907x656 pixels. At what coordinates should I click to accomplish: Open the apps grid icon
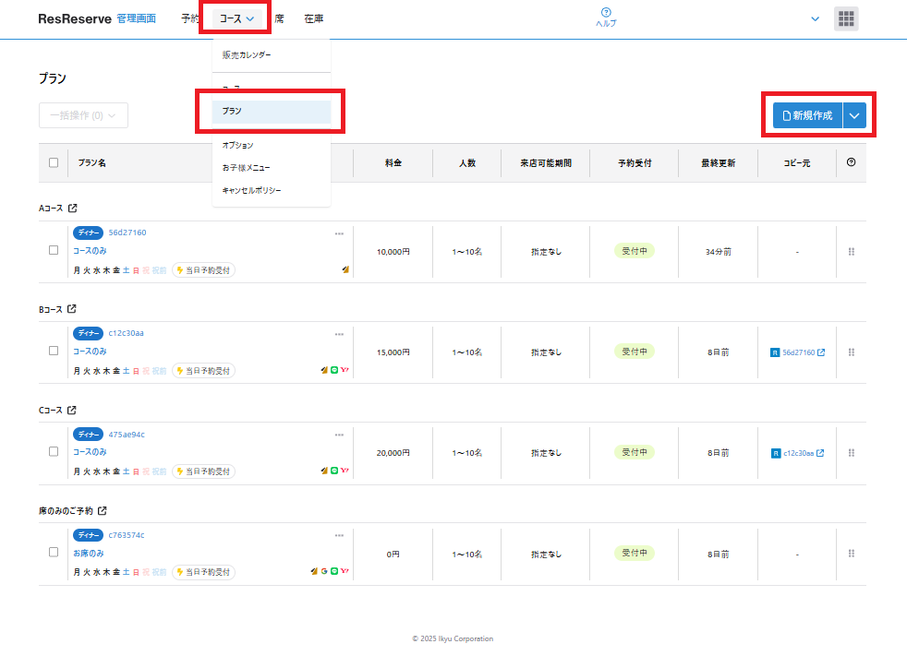(x=846, y=18)
